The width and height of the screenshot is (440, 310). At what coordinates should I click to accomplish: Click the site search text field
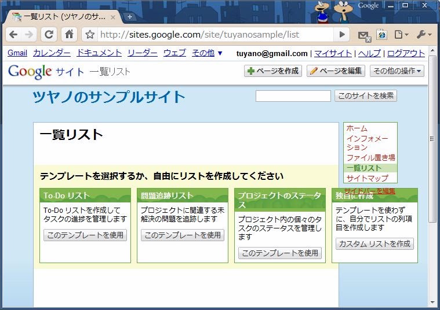(293, 96)
